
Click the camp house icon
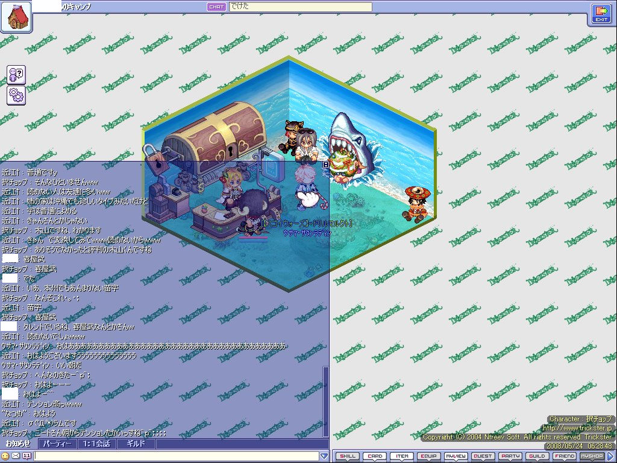(x=16, y=16)
